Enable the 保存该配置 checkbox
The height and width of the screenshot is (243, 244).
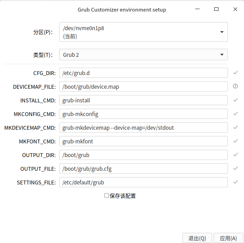[106, 196]
